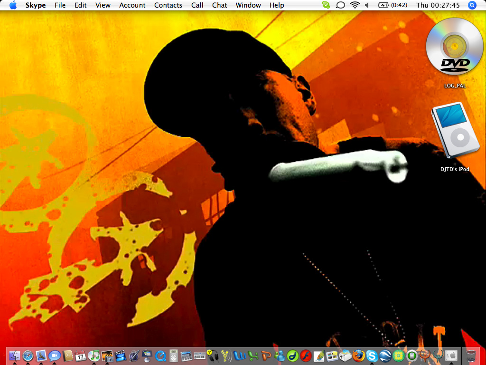Open Finder from the Dock
Screen dimensions: 486x365
point(15,355)
